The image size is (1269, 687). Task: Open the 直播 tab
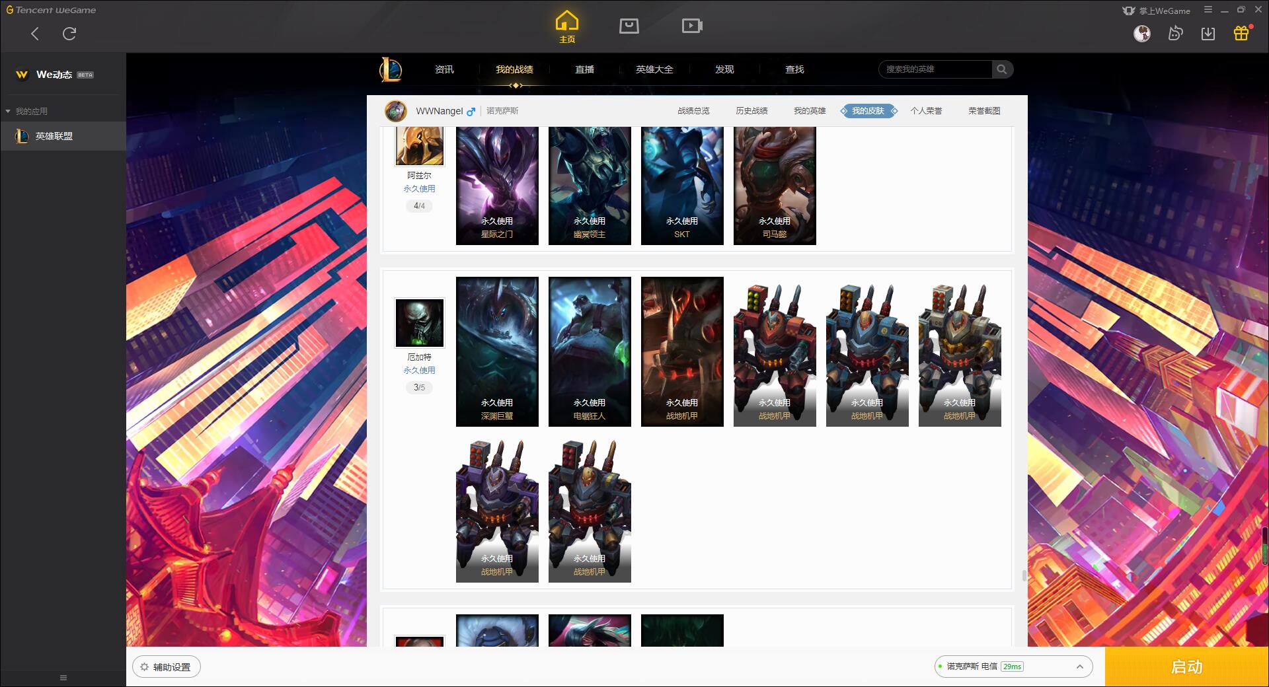tap(584, 69)
